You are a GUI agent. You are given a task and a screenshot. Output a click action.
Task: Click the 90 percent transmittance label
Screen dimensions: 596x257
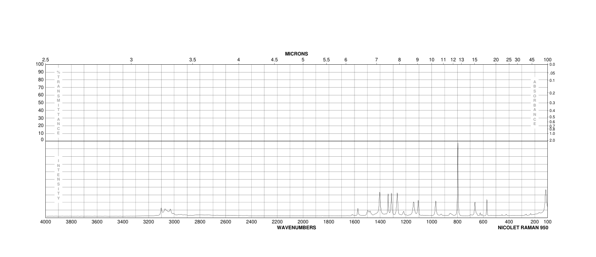point(41,72)
